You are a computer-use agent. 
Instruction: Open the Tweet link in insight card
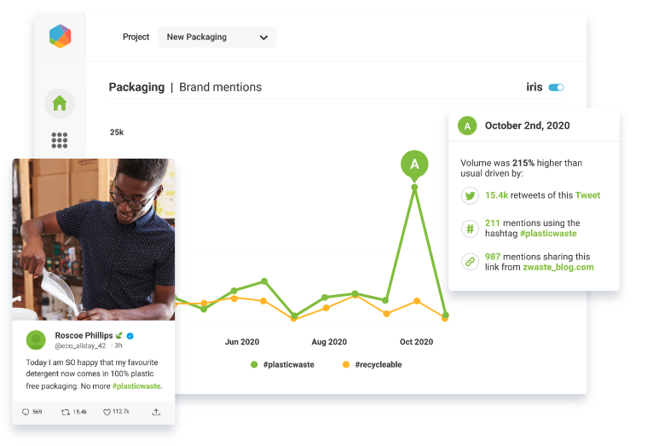[587, 195]
